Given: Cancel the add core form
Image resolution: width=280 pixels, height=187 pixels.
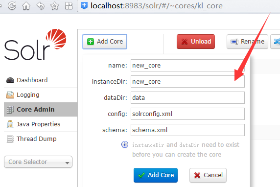Looking at the screenshot, I should point(208,175).
